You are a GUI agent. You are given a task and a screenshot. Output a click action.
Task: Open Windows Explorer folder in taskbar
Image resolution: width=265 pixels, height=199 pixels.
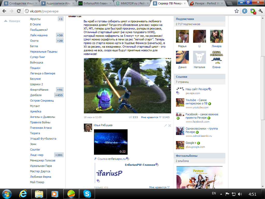tap(39, 194)
